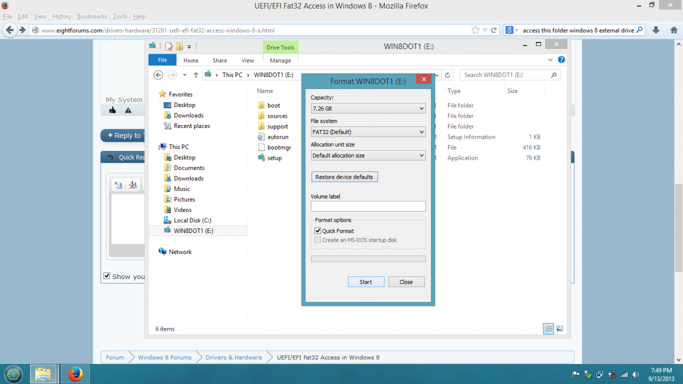The height and width of the screenshot is (384, 683).
Task: Open the Capacity dropdown
Action: 368,109
